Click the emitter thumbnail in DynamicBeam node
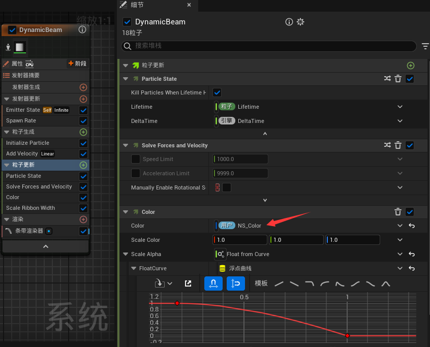Viewport: 430px width, 347px height. (x=19, y=47)
